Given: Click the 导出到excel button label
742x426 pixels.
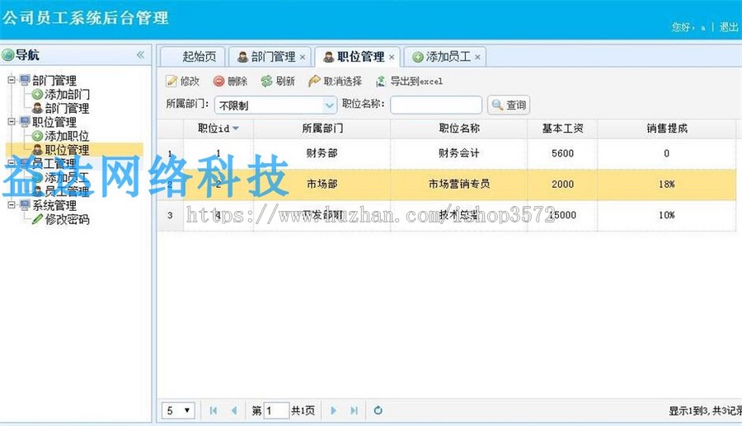Looking at the screenshot, I should tap(416, 82).
